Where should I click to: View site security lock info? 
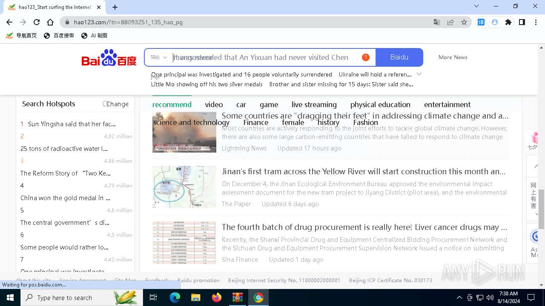pos(67,22)
